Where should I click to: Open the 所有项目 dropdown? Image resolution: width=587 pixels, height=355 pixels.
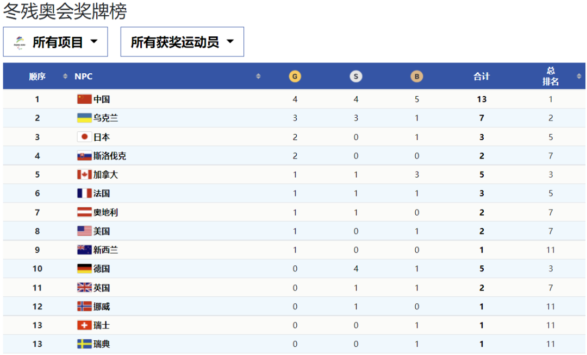(55, 42)
